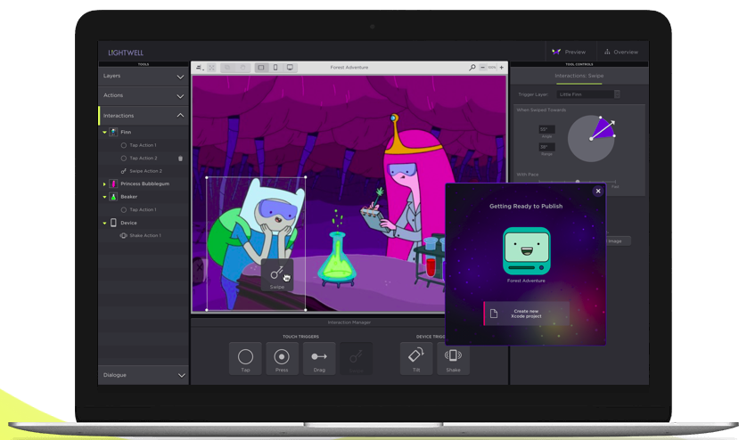Open the Trigger Layer dropdown
Screen dimensions: 747x440
pos(590,94)
